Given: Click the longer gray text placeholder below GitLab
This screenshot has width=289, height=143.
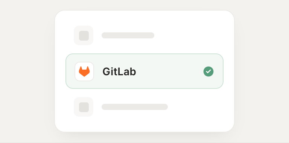Looking at the screenshot, I should click(135, 107).
